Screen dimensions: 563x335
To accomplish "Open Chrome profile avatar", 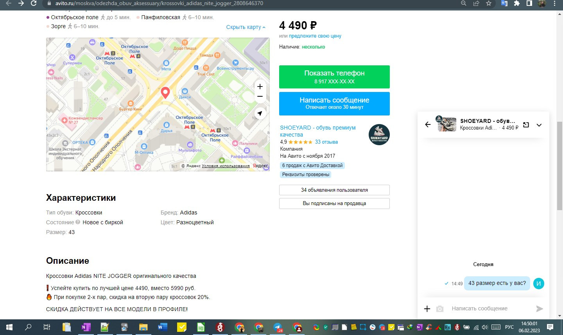I will click(542, 3).
